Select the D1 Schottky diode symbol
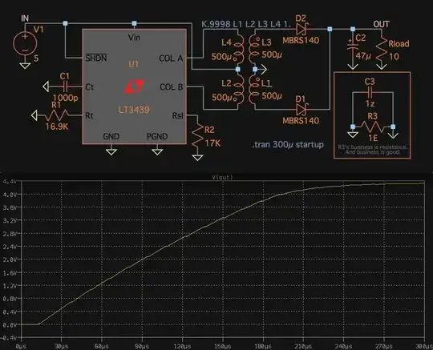This screenshot has width=433, height=350. [301, 109]
